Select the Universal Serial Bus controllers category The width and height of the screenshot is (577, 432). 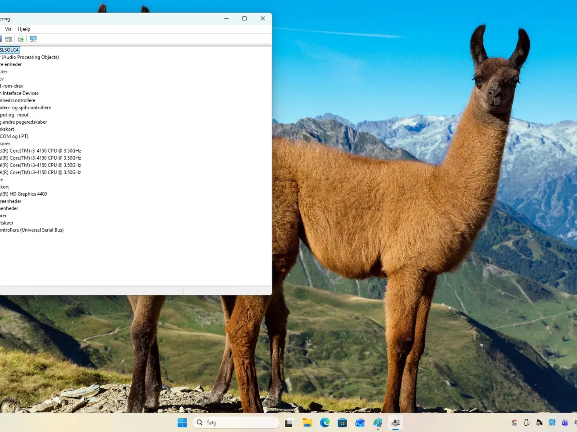[x=32, y=230]
